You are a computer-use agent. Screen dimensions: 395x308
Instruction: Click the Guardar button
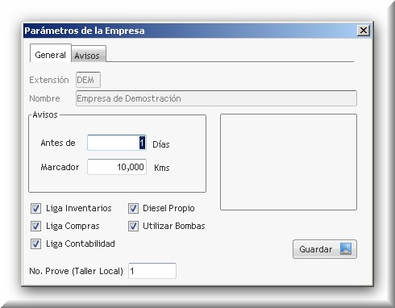(x=325, y=249)
